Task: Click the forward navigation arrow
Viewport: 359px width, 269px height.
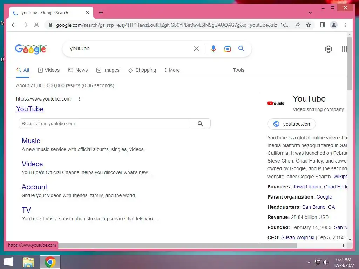Action: tap(25, 25)
